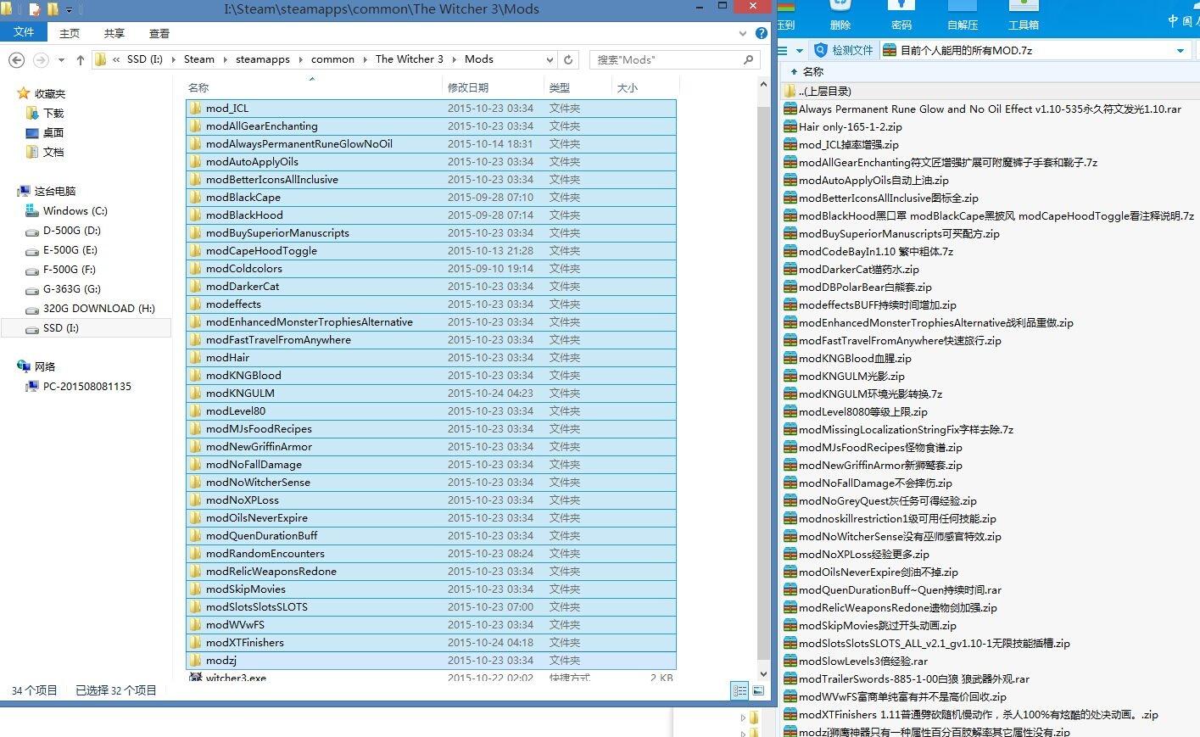Select the modBlackCape folder
The height and width of the screenshot is (737, 1200).
tap(431, 197)
